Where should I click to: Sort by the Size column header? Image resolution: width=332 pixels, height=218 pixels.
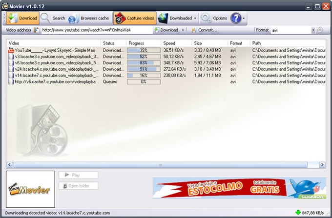pos(210,43)
